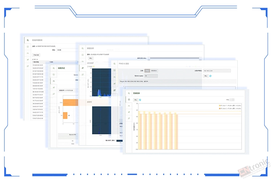Click right handle of frequency range slider
Screen dimensions: 272x180
tap(200, 58)
